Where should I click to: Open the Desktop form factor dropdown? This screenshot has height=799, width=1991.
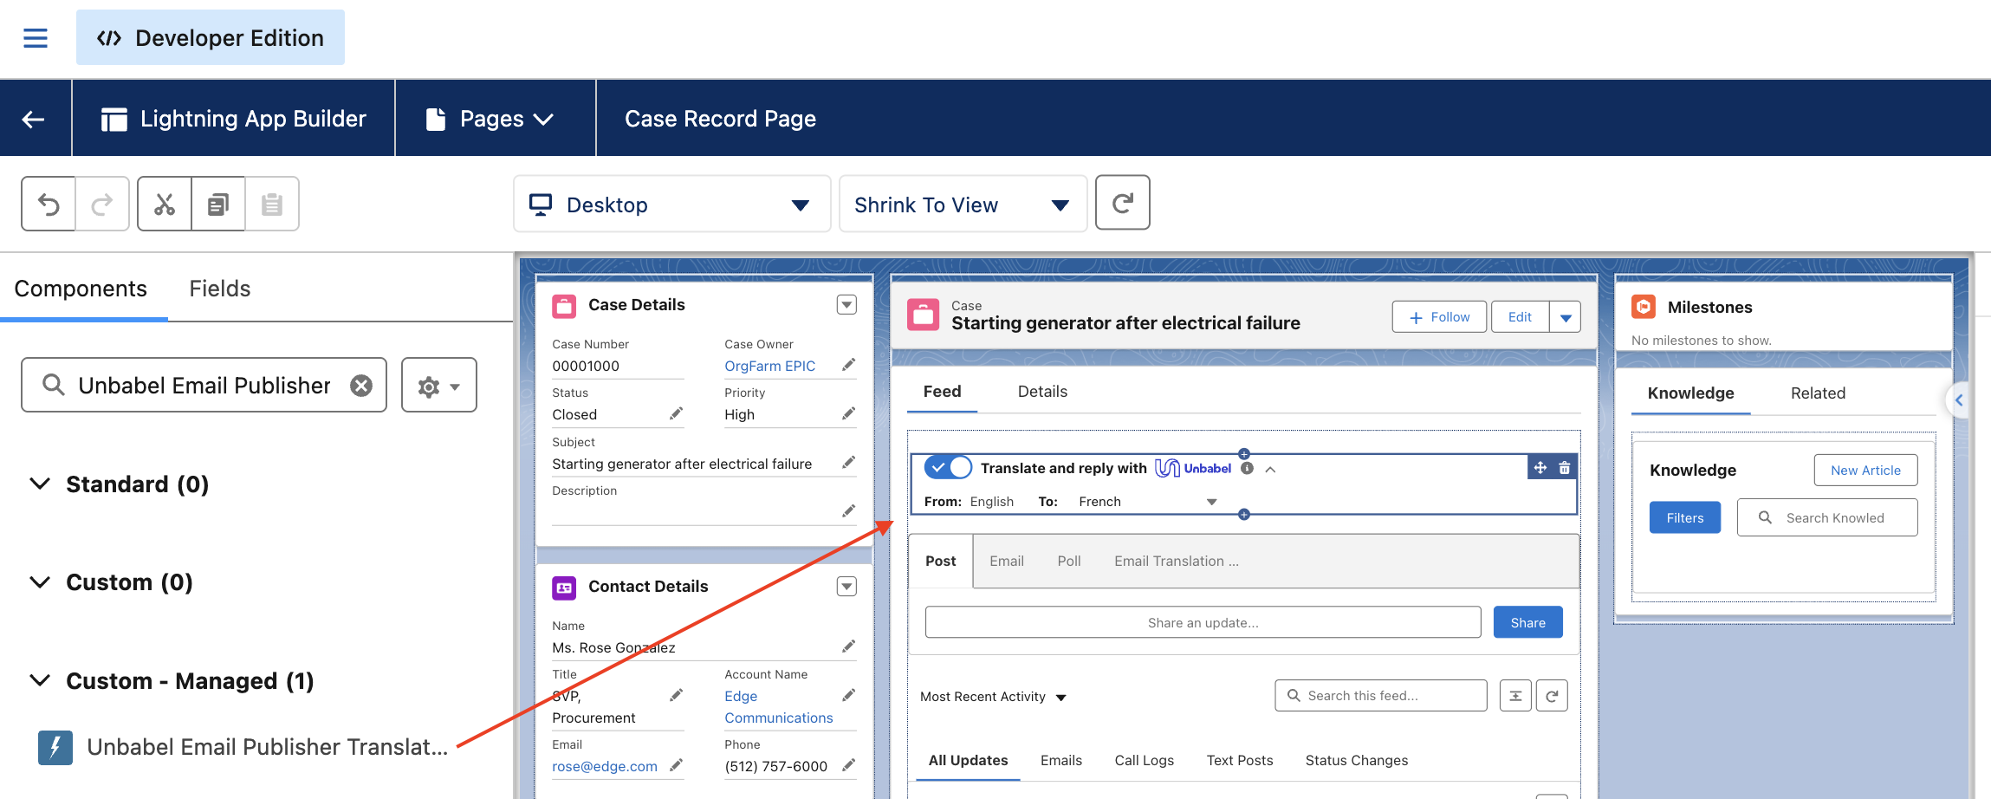pos(672,205)
